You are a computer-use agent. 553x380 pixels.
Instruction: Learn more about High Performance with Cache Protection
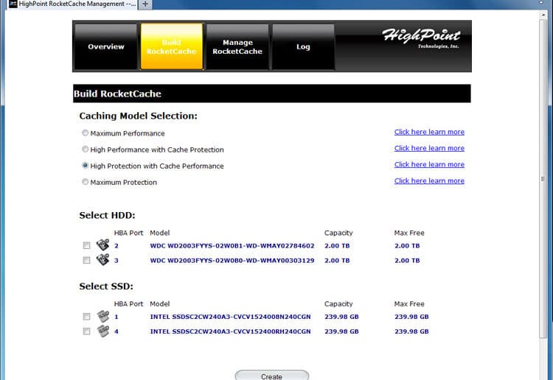tap(429, 148)
